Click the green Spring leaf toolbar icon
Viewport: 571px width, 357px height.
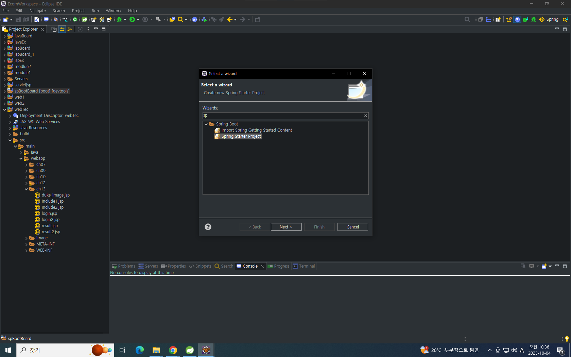pyautogui.click(x=84, y=19)
